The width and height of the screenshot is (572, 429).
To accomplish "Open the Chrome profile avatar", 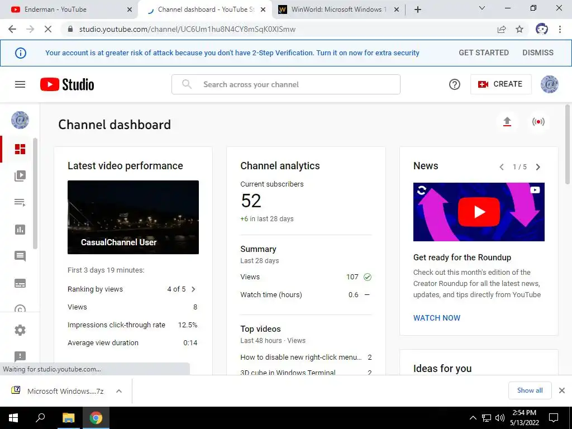I will click(541, 29).
